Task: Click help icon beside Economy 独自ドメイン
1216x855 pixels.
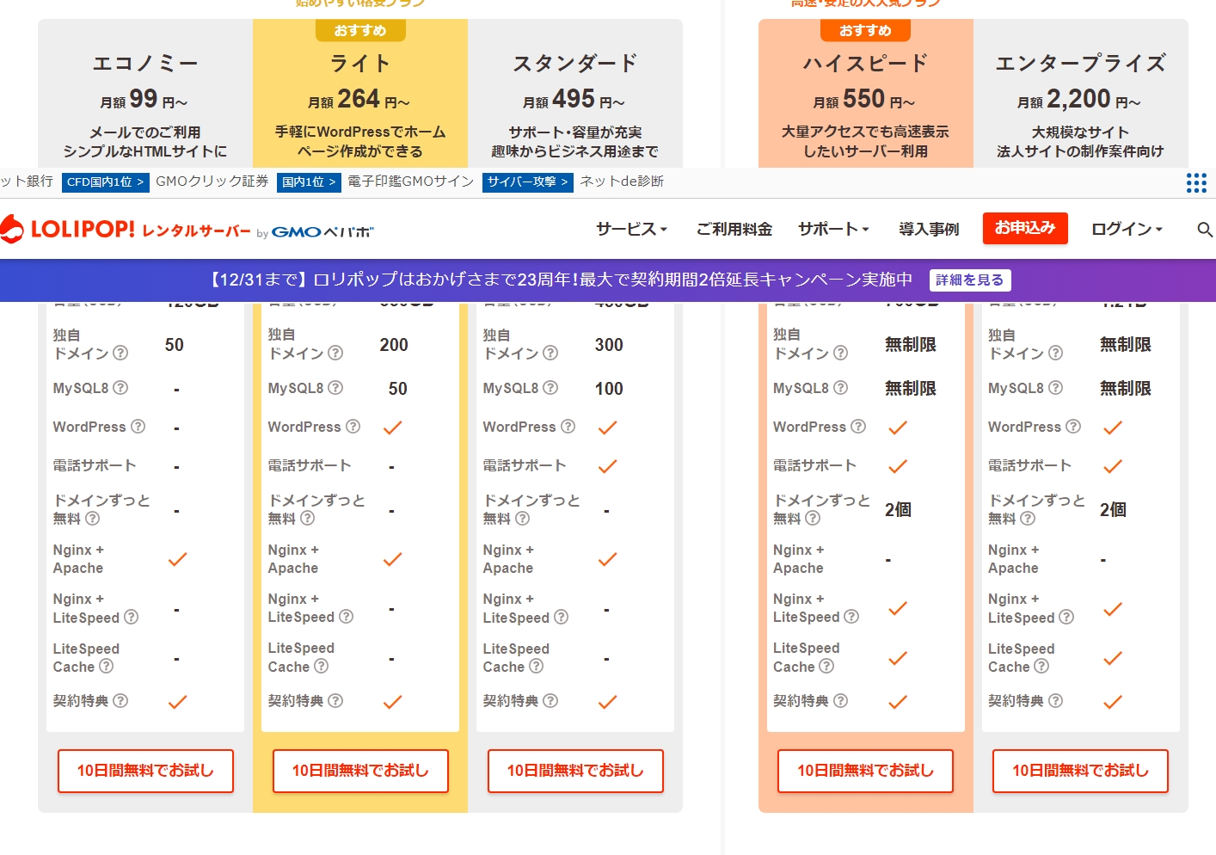Action: [x=120, y=353]
